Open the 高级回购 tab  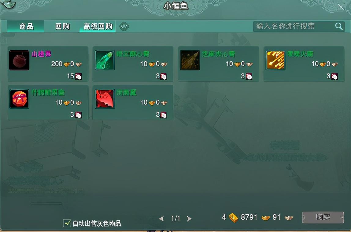[x=98, y=26]
